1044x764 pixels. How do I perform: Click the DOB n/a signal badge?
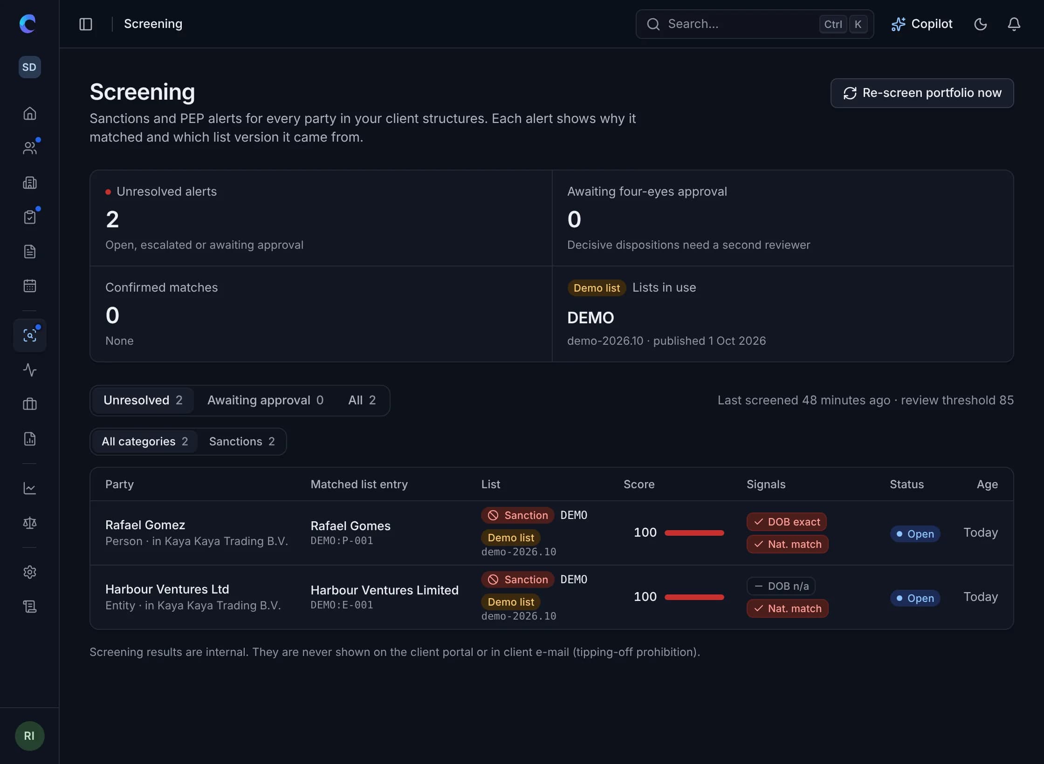781,586
